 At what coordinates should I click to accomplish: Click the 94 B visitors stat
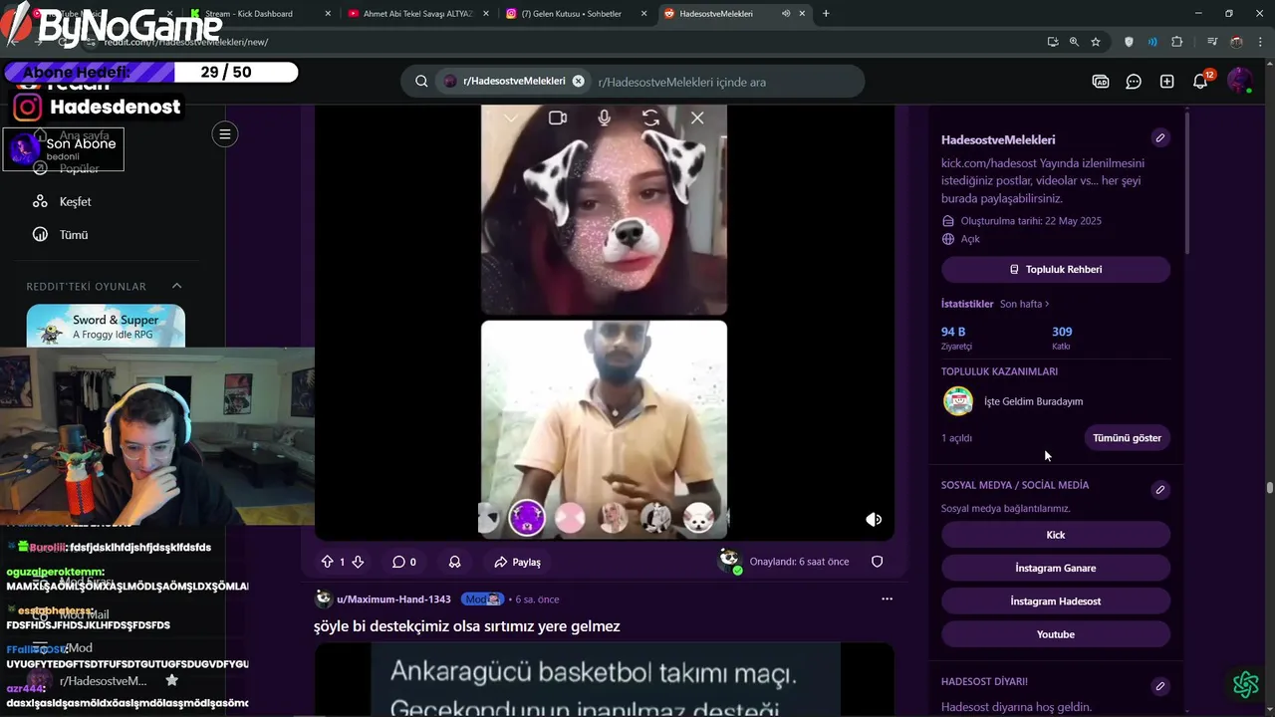(x=956, y=338)
